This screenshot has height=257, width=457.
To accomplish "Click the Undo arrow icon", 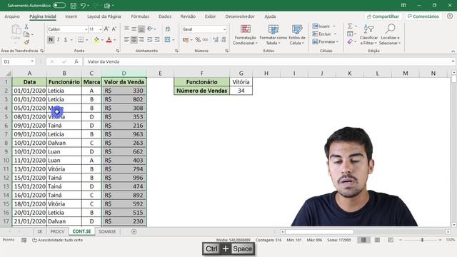I will tap(83, 5).
